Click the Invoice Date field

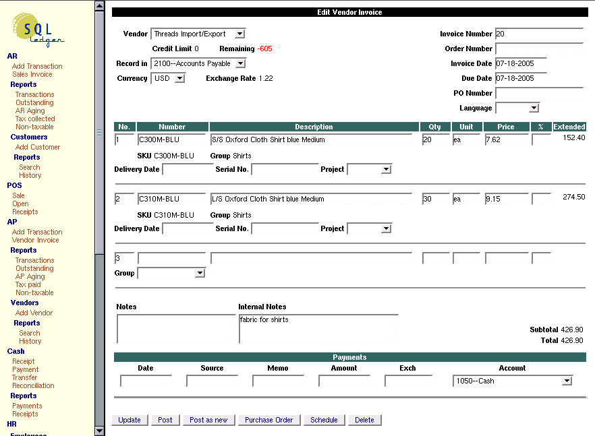pos(521,63)
